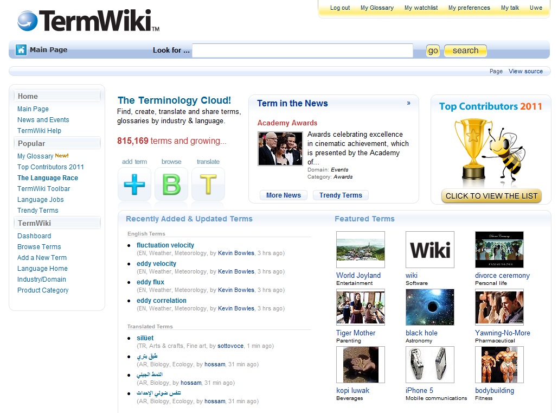The image size is (558, 413).
Task: Click the Main Page header link
Action: tap(48, 50)
